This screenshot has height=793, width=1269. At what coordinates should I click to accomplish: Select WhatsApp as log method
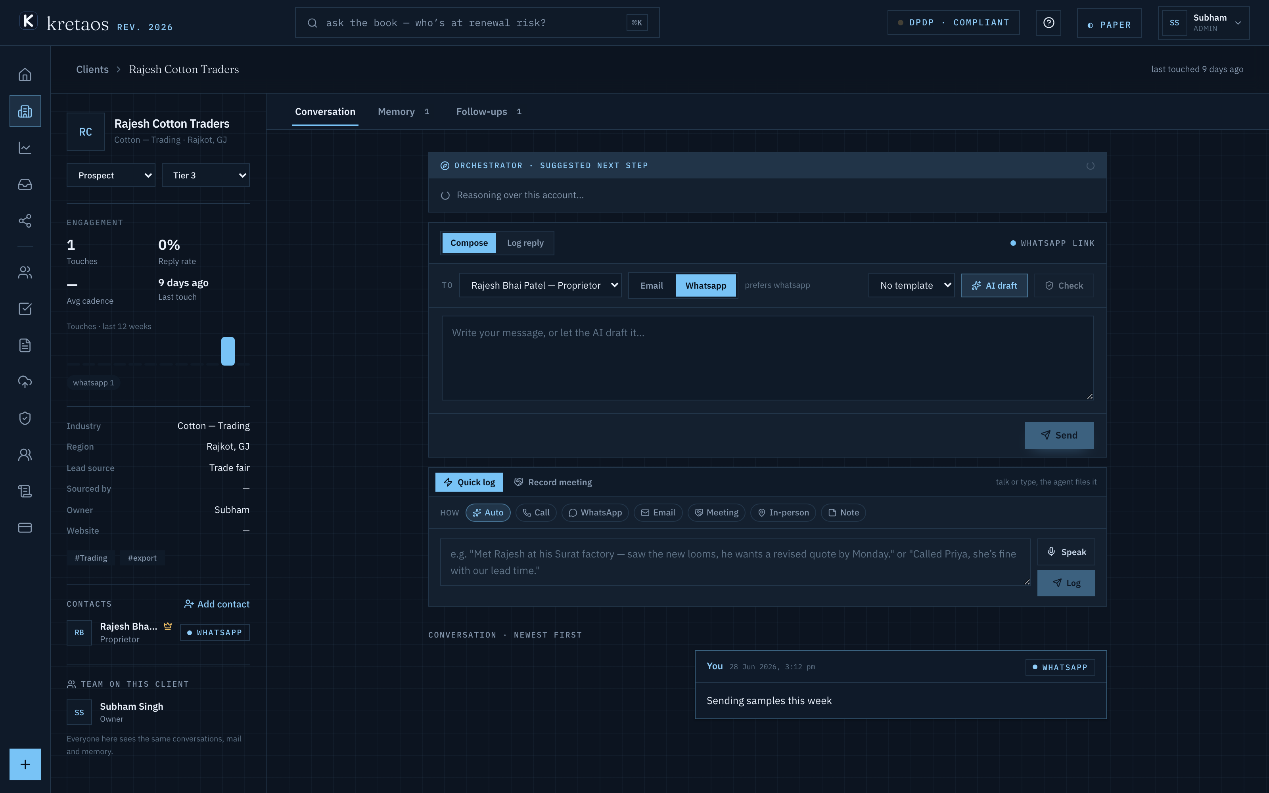point(595,512)
